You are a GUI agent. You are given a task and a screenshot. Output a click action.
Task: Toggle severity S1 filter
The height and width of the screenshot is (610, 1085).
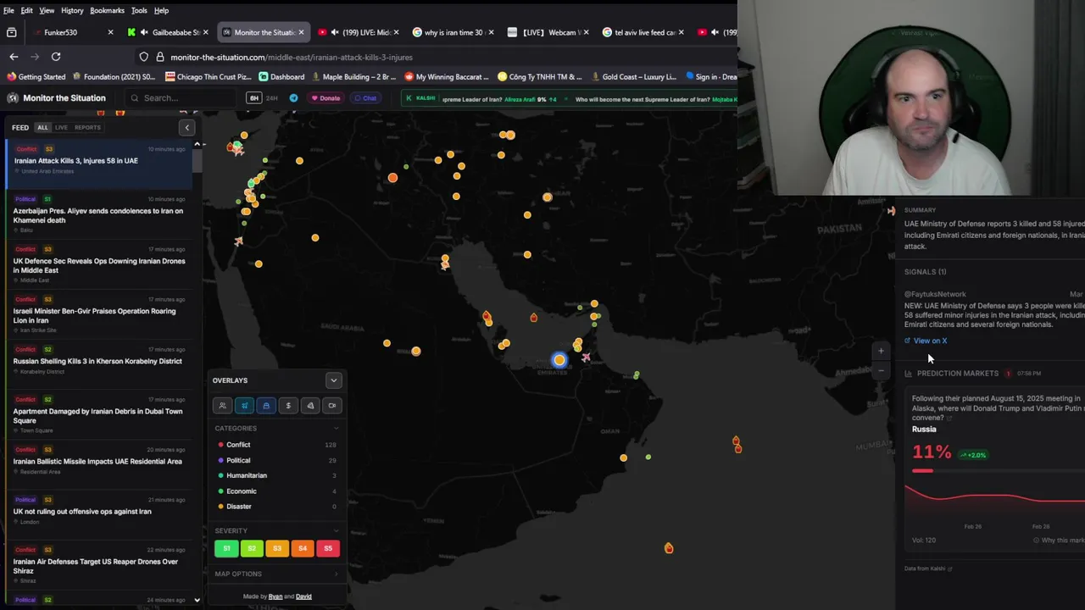pyautogui.click(x=226, y=548)
